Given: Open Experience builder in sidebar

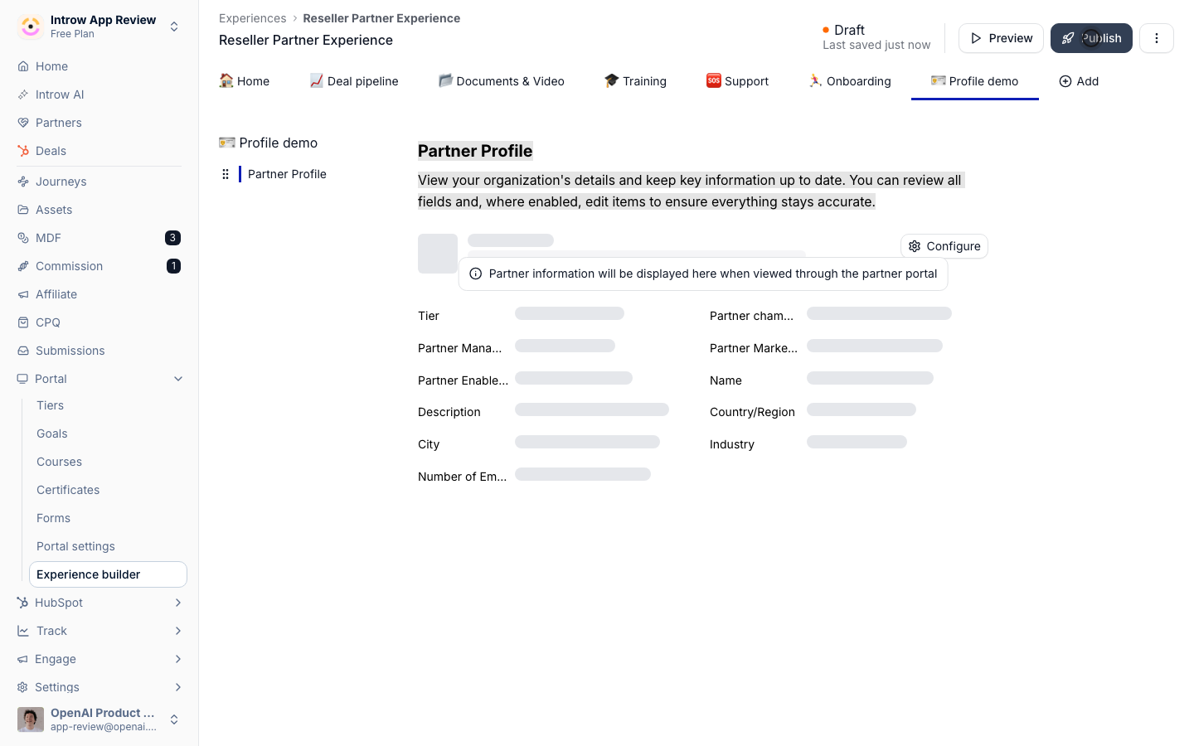Looking at the screenshot, I should (108, 574).
